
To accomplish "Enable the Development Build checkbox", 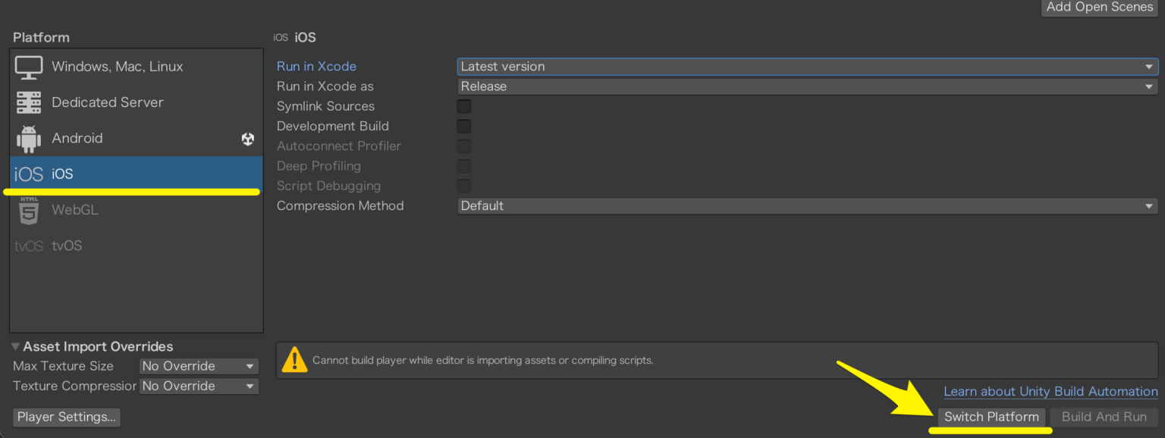I will (x=463, y=126).
